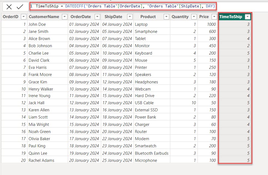Click the Power Bank product cell
This screenshot has height=175, width=268.
tap(152, 117)
